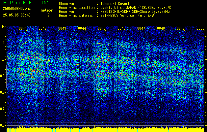Click the 0642 time marker
This screenshot has height=132, width=207.
42,28
